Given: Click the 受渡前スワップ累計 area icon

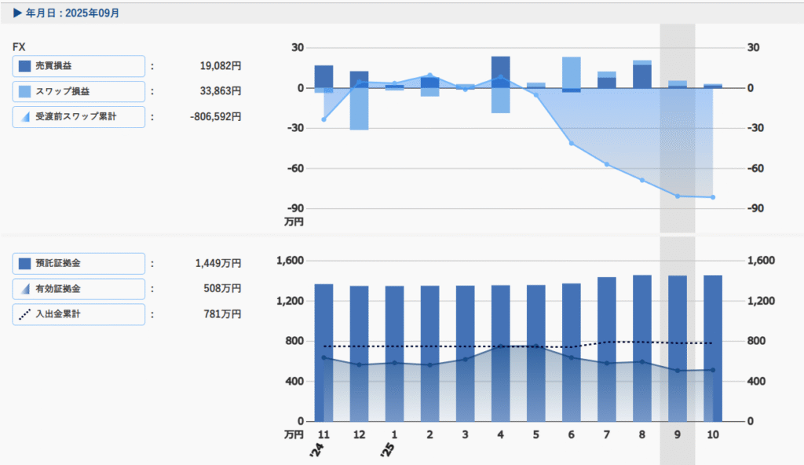Looking at the screenshot, I should pyautogui.click(x=24, y=116).
